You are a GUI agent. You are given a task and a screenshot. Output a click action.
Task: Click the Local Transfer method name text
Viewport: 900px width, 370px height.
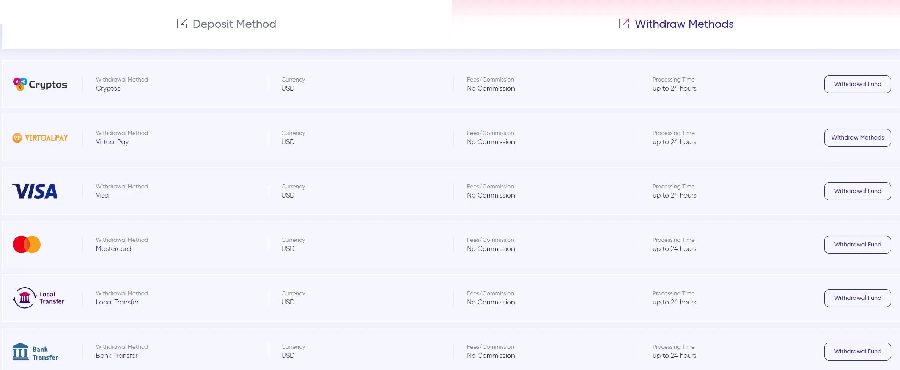click(x=117, y=302)
